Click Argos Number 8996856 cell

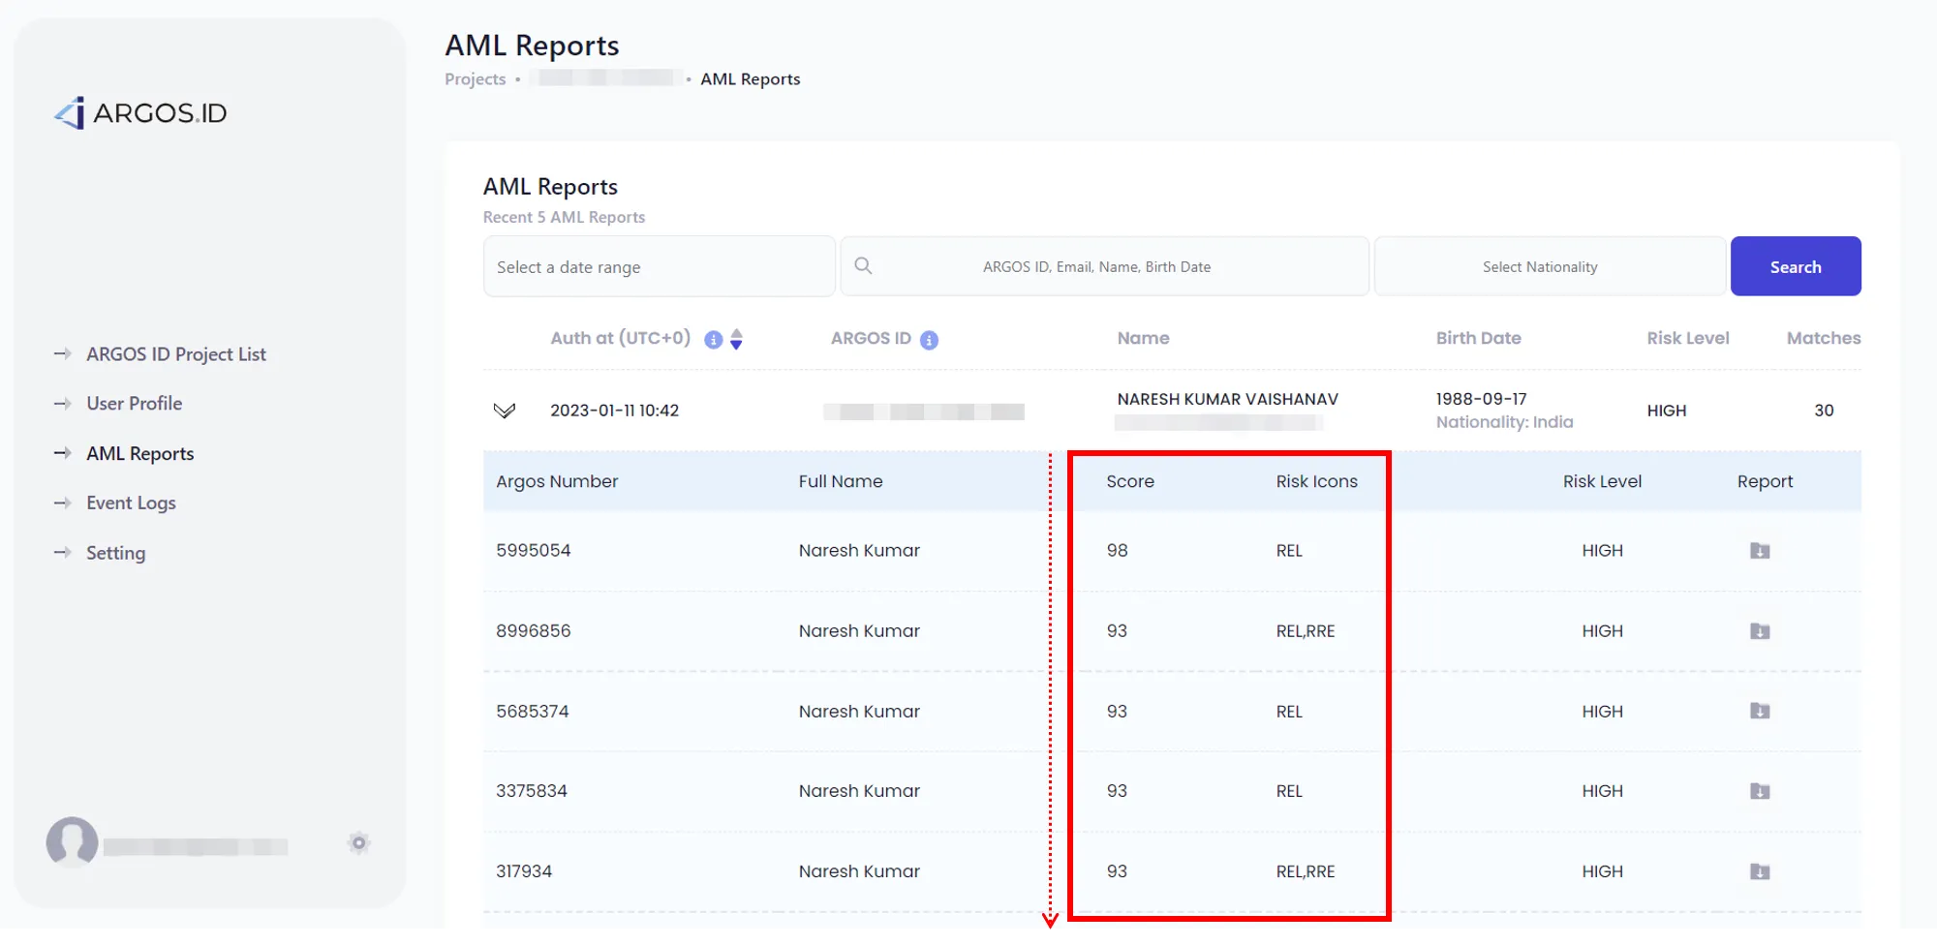[x=533, y=630]
